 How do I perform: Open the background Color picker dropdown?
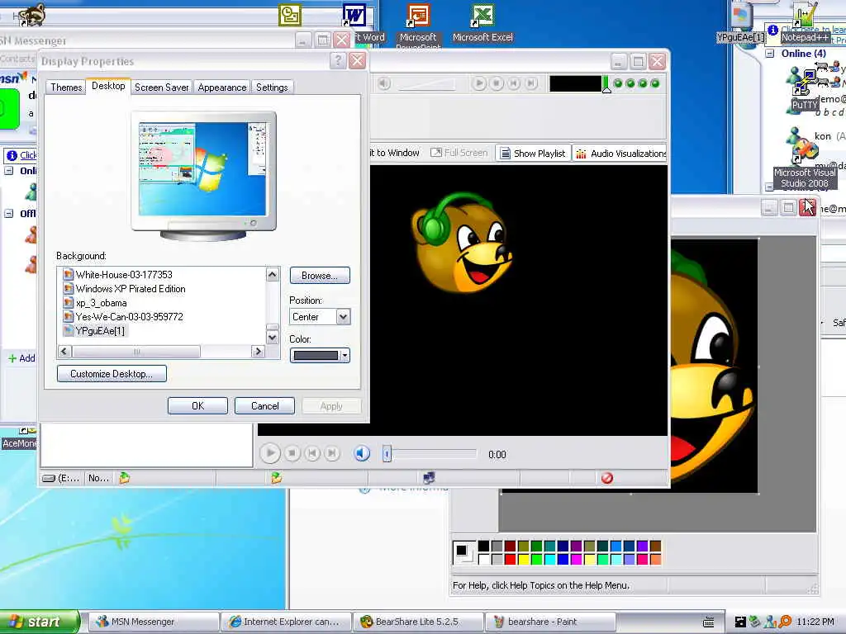(x=320, y=355)
